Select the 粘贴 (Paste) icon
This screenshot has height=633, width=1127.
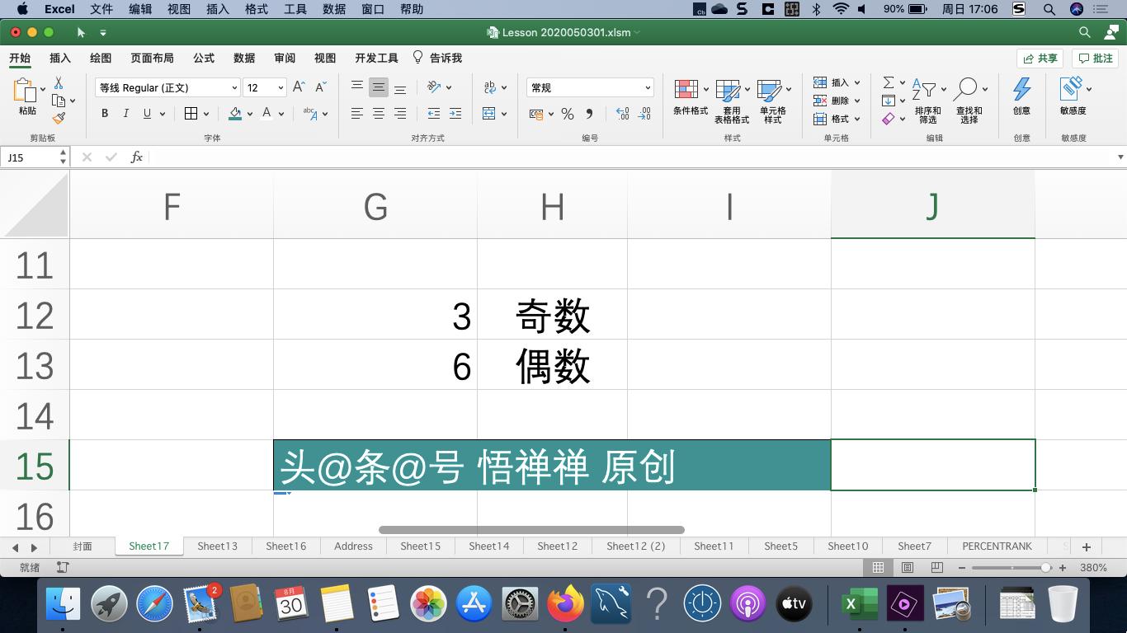click(x=21, y=92)
